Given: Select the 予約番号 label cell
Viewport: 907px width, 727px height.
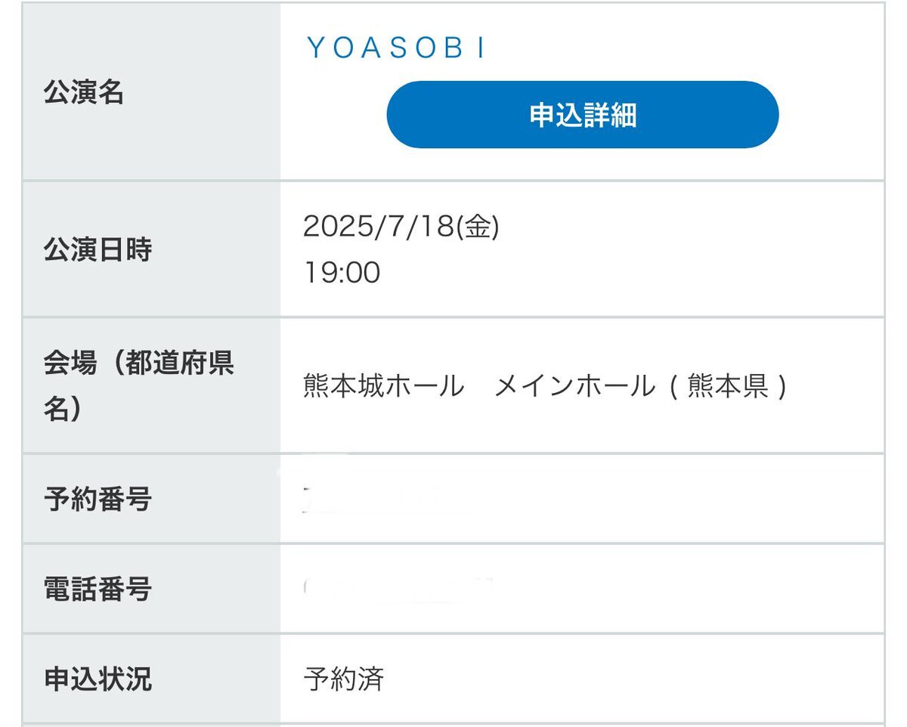Looking at the screenshot, I should pyautogui.click(x=151, y=499).
